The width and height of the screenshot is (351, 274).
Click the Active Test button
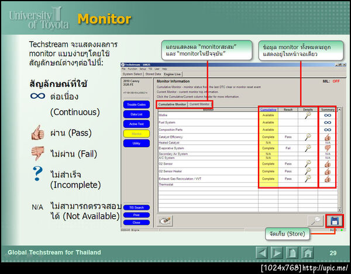tap(136, 124)
